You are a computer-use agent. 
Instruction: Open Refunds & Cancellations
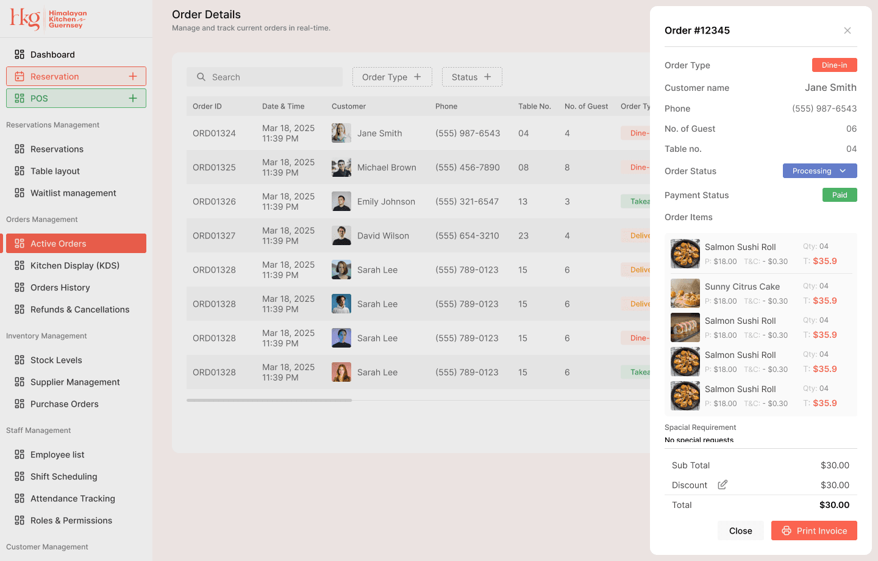[x=80, y=309]
